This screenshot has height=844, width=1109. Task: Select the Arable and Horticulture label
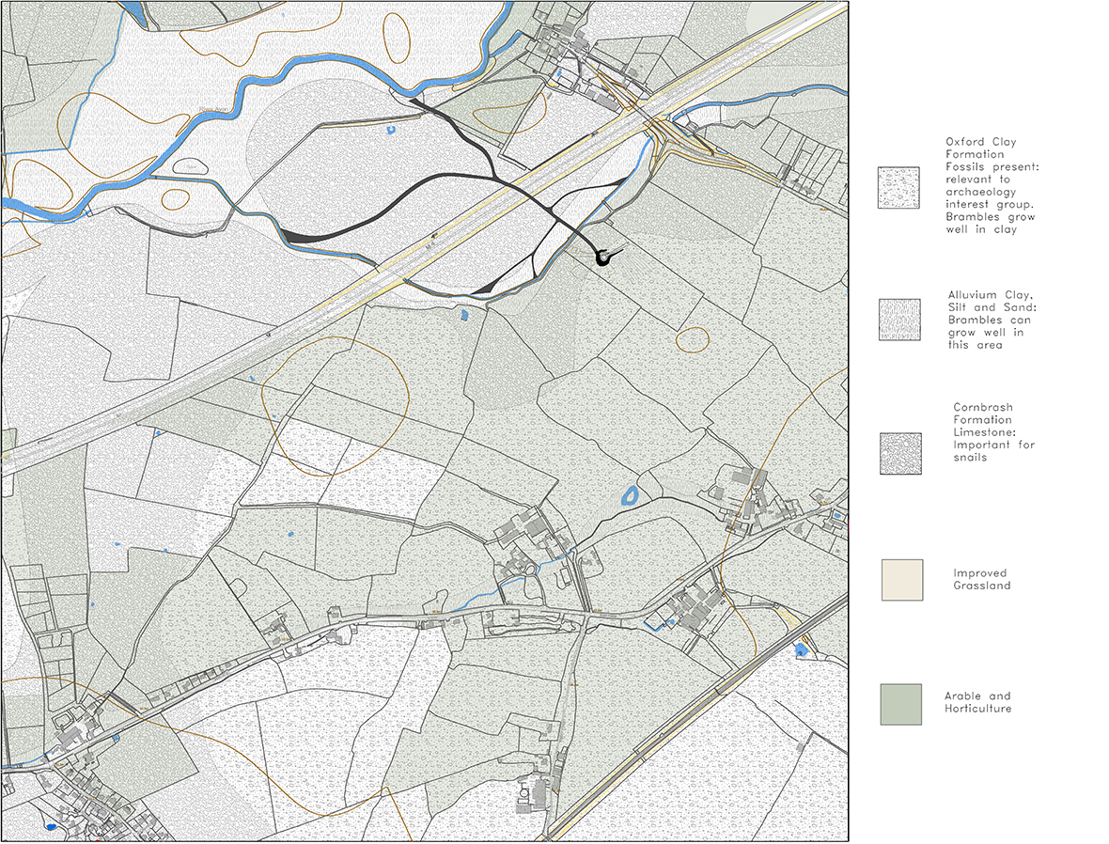coord(977,702)
